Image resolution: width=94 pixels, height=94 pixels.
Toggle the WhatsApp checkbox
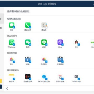point(14,45)
